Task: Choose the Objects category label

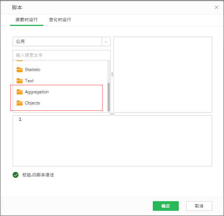Action: pyautogui.click(x=32, y=103)
